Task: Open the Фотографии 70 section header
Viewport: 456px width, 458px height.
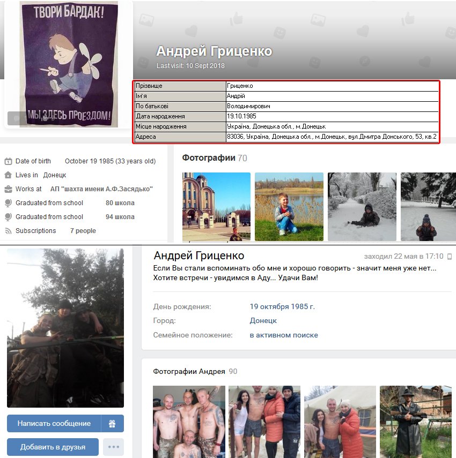Action: point(215,158)
